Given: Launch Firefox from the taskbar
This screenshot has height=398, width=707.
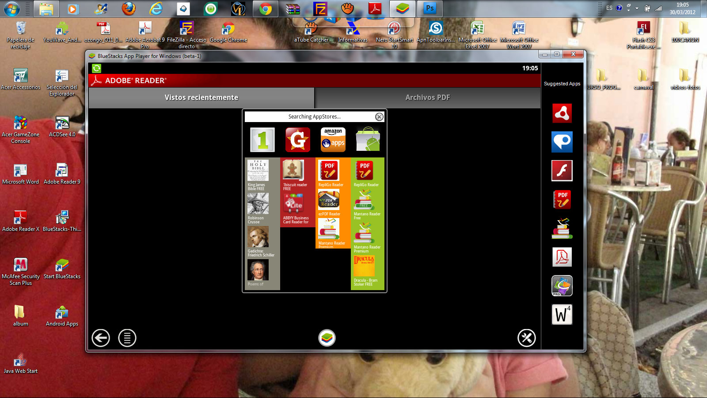Looking at the screenshot, I should (x=129, y=9).
